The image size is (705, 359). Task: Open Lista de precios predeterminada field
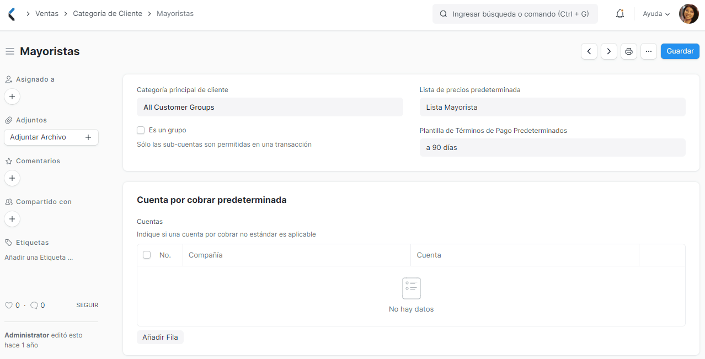553,107
